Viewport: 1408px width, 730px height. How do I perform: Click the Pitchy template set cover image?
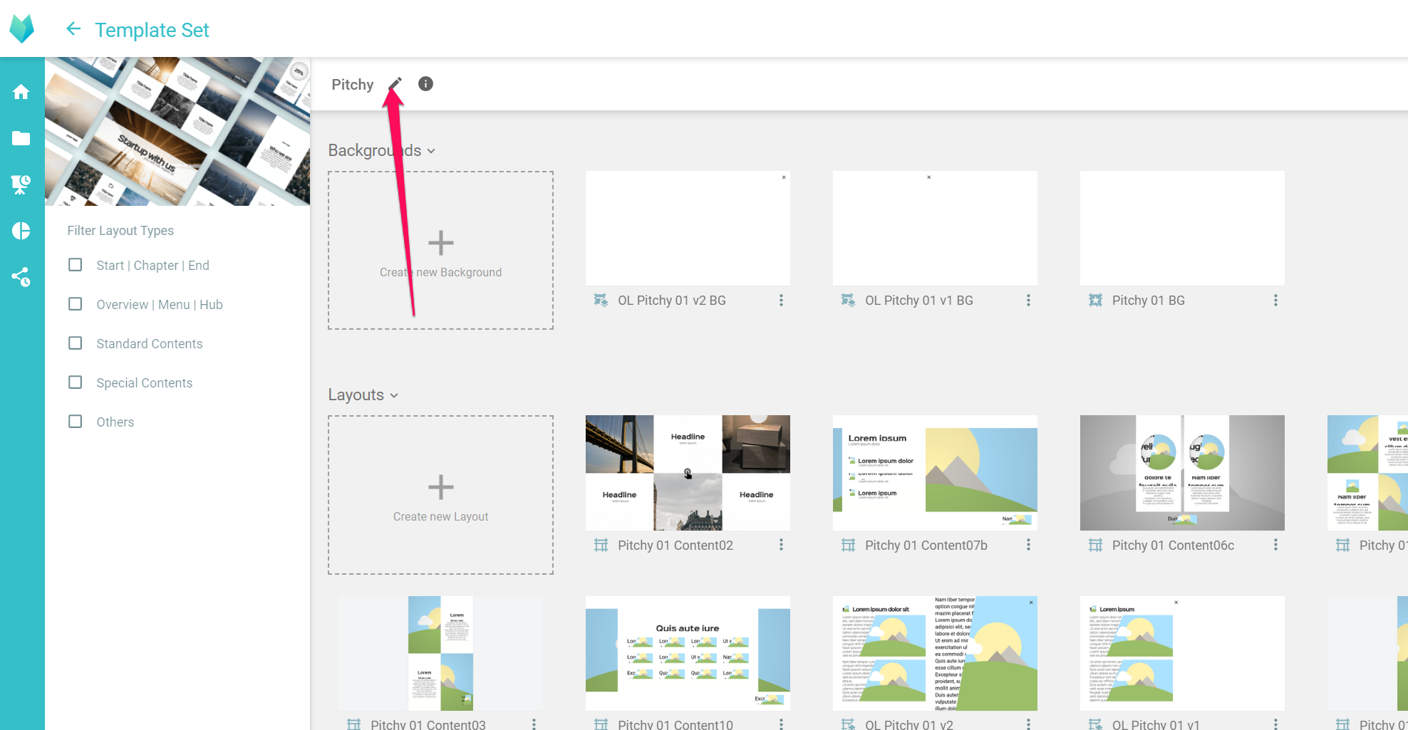177,131
